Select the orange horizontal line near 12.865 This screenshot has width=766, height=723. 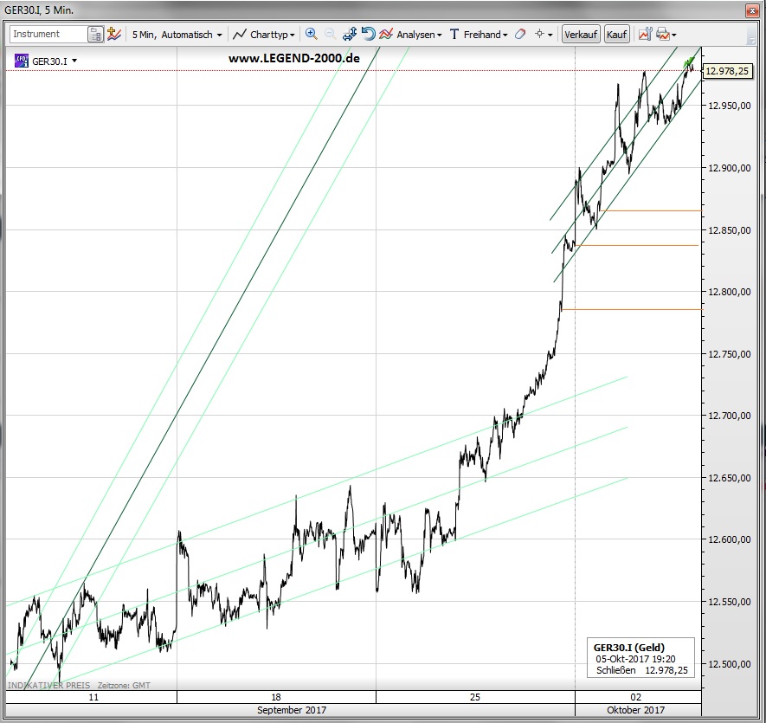[x=652, y=210]
